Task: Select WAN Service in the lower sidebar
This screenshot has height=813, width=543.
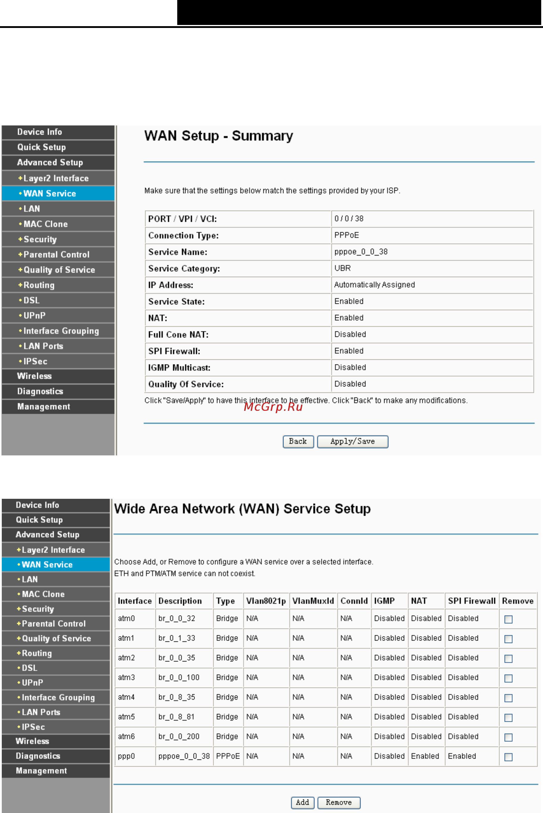Action: click(x=56, y=564)
